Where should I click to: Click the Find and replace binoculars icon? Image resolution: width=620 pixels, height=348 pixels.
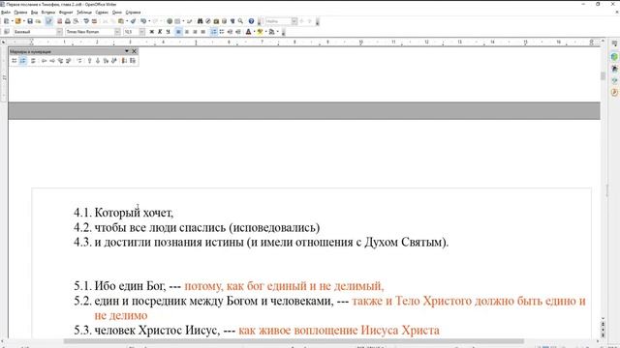201,21
